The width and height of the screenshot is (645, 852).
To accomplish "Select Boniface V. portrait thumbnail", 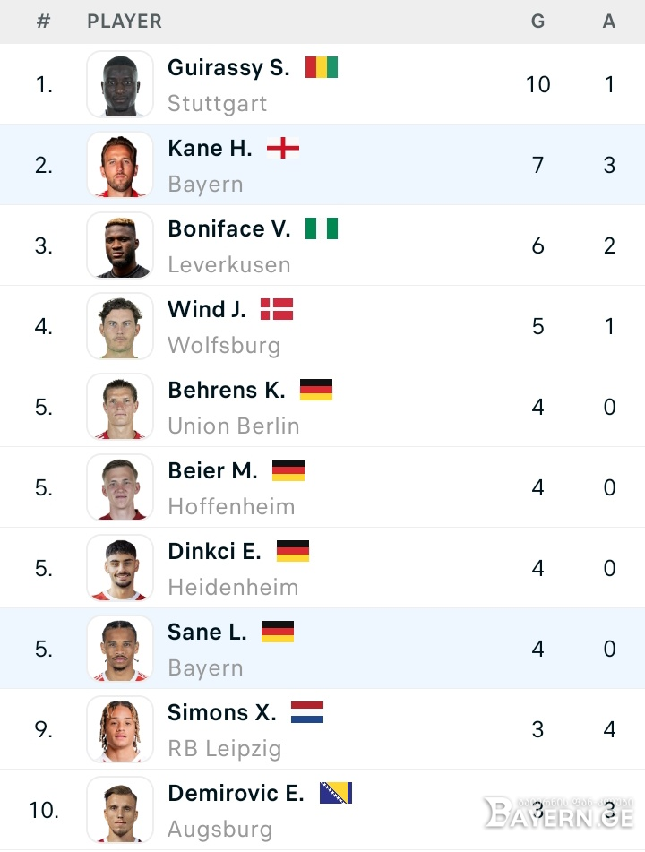I will coord(120,245).
